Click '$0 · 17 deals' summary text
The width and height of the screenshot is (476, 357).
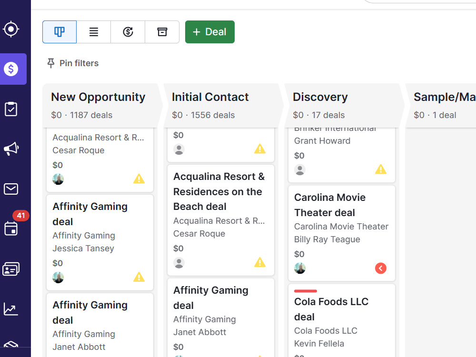[319, 115]
